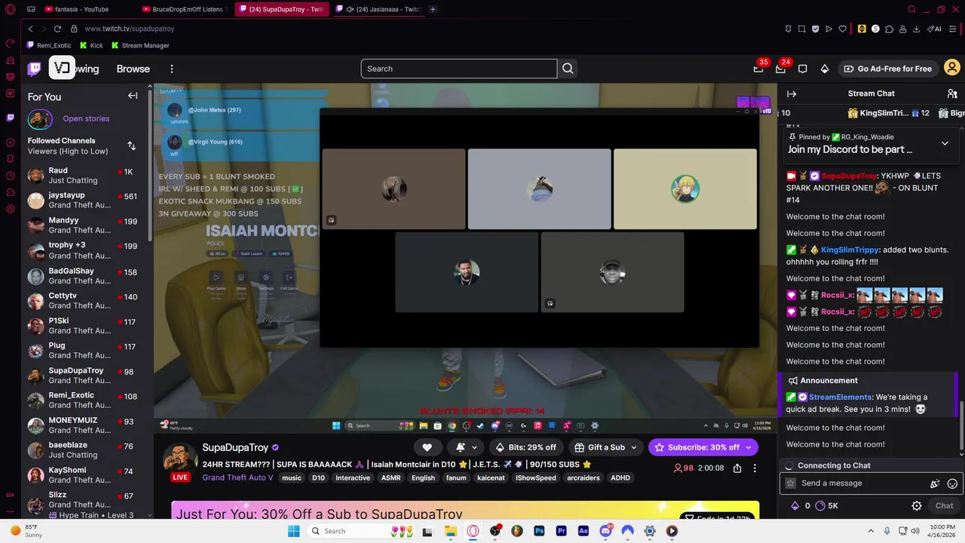Follow heart button under the stream
Viewport: 965px width, 543px height.
tap(427, 447)
